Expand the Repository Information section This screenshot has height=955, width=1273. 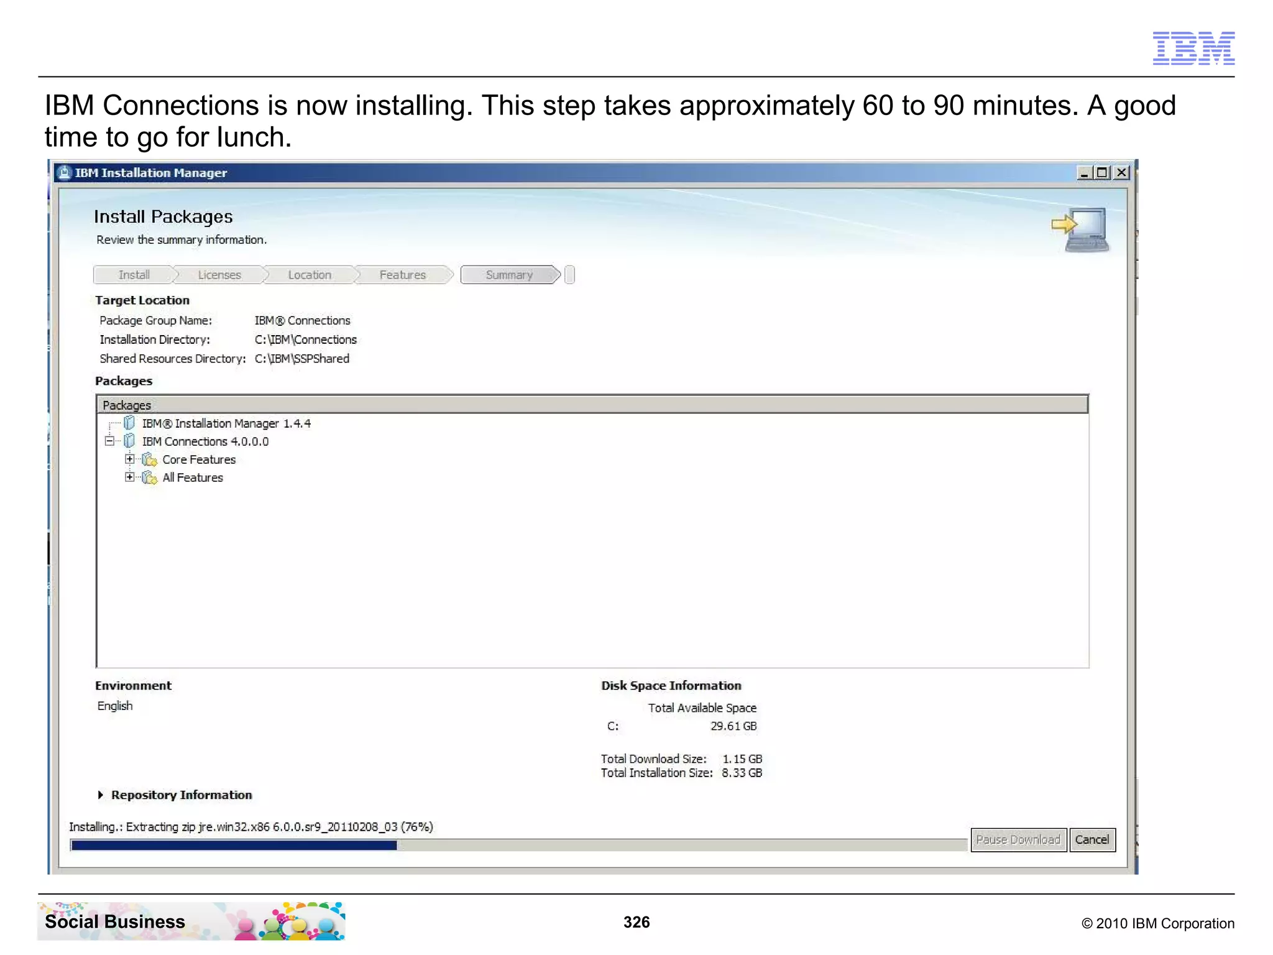[x=101, y=795]
